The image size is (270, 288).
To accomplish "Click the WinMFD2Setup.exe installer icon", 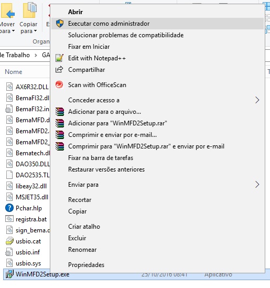I will (x=9, y=274).
